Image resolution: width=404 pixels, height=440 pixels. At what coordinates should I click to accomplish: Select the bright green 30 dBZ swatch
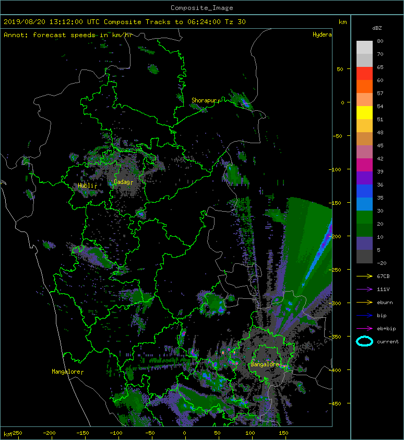[364, 217]
